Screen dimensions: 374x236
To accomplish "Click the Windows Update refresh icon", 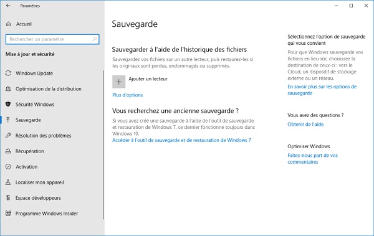I will (x=8, y=73).
